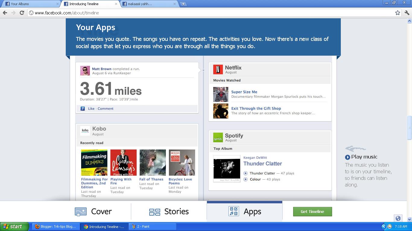Click the Spotify logo icon
This screenshot has width=412, height=231.
click(218, 137)
